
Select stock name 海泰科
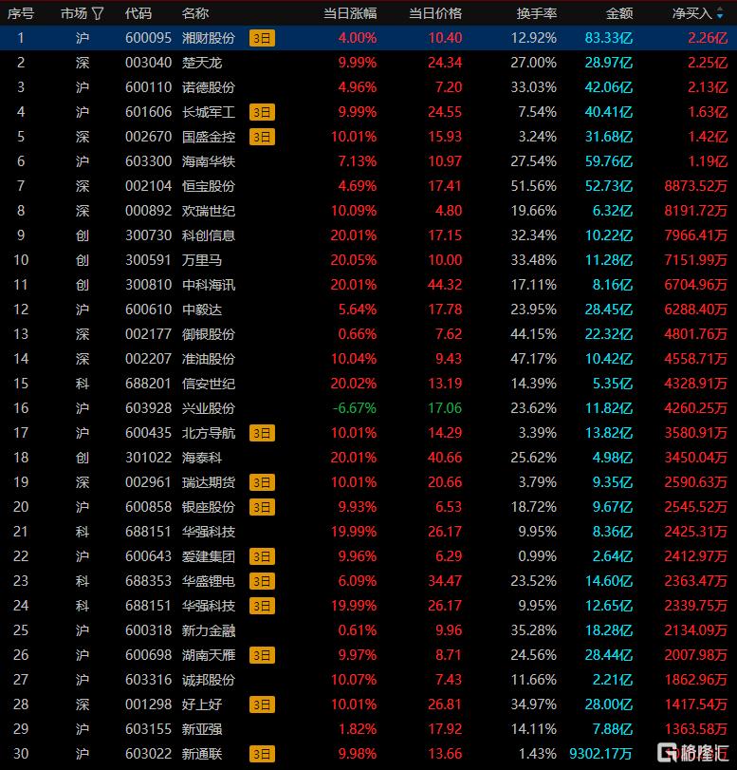(202, 458)
